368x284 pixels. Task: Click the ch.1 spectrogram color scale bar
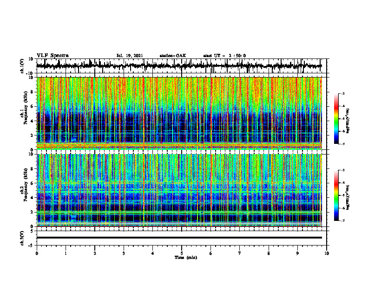coord(336,119)
